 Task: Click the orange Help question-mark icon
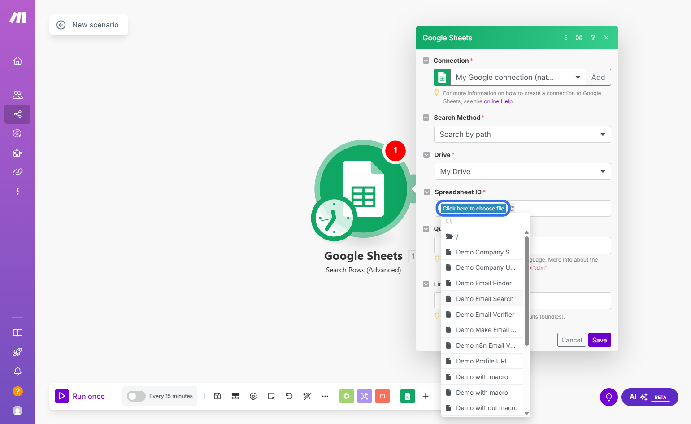17,391
